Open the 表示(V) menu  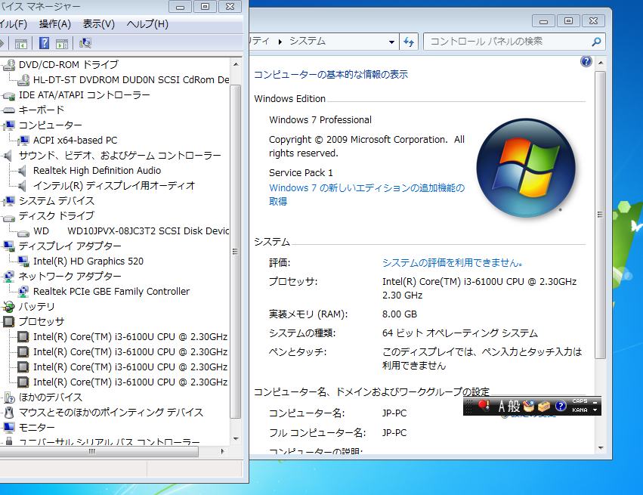[99, 24]
